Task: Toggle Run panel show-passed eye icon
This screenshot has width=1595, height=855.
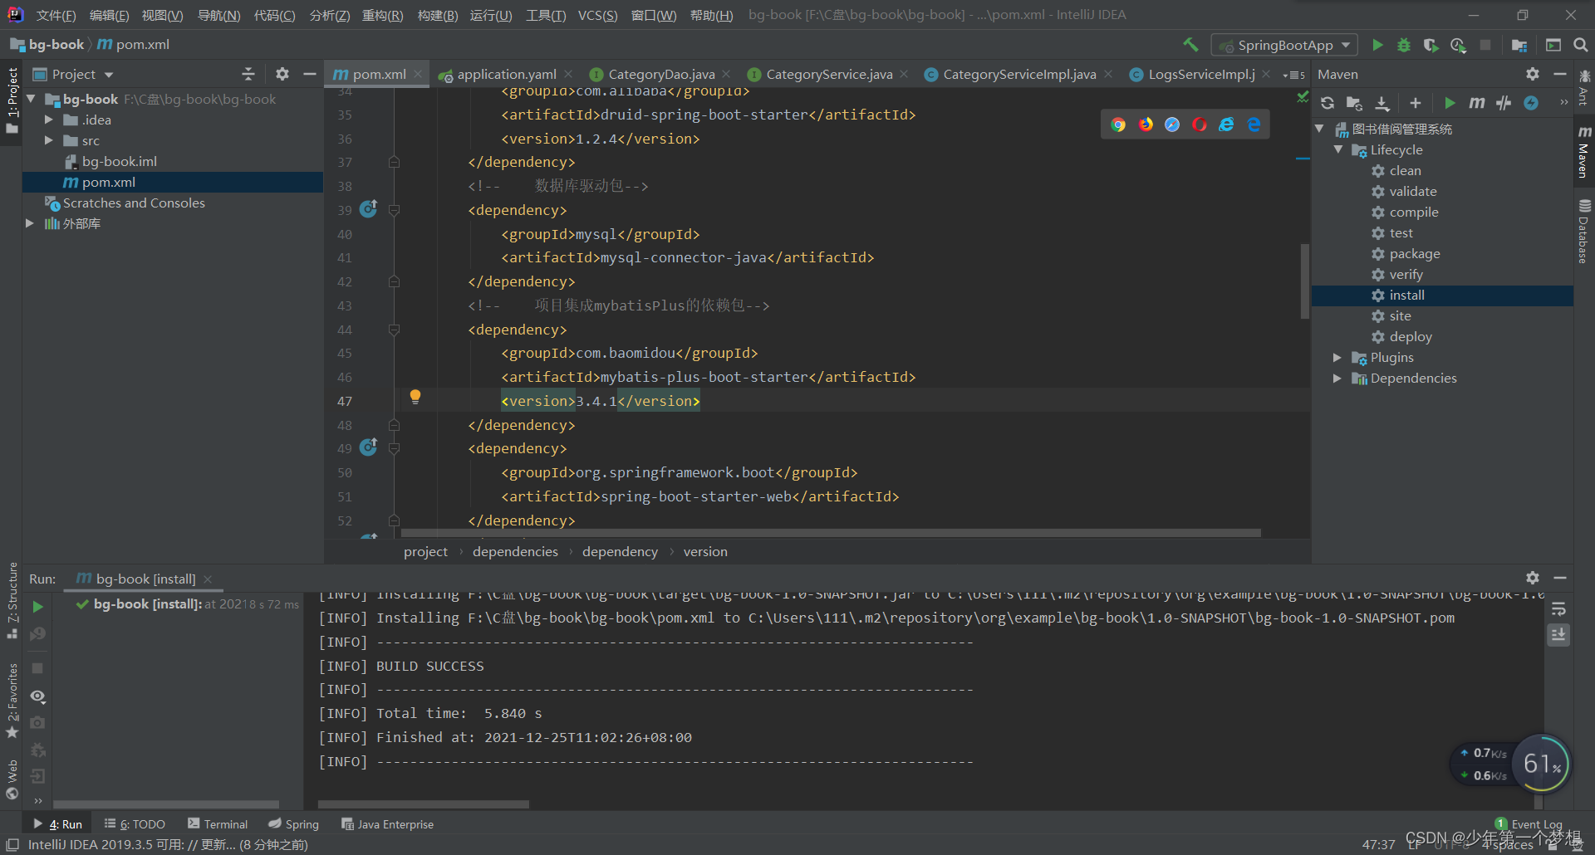Action: tap(37, 696)
